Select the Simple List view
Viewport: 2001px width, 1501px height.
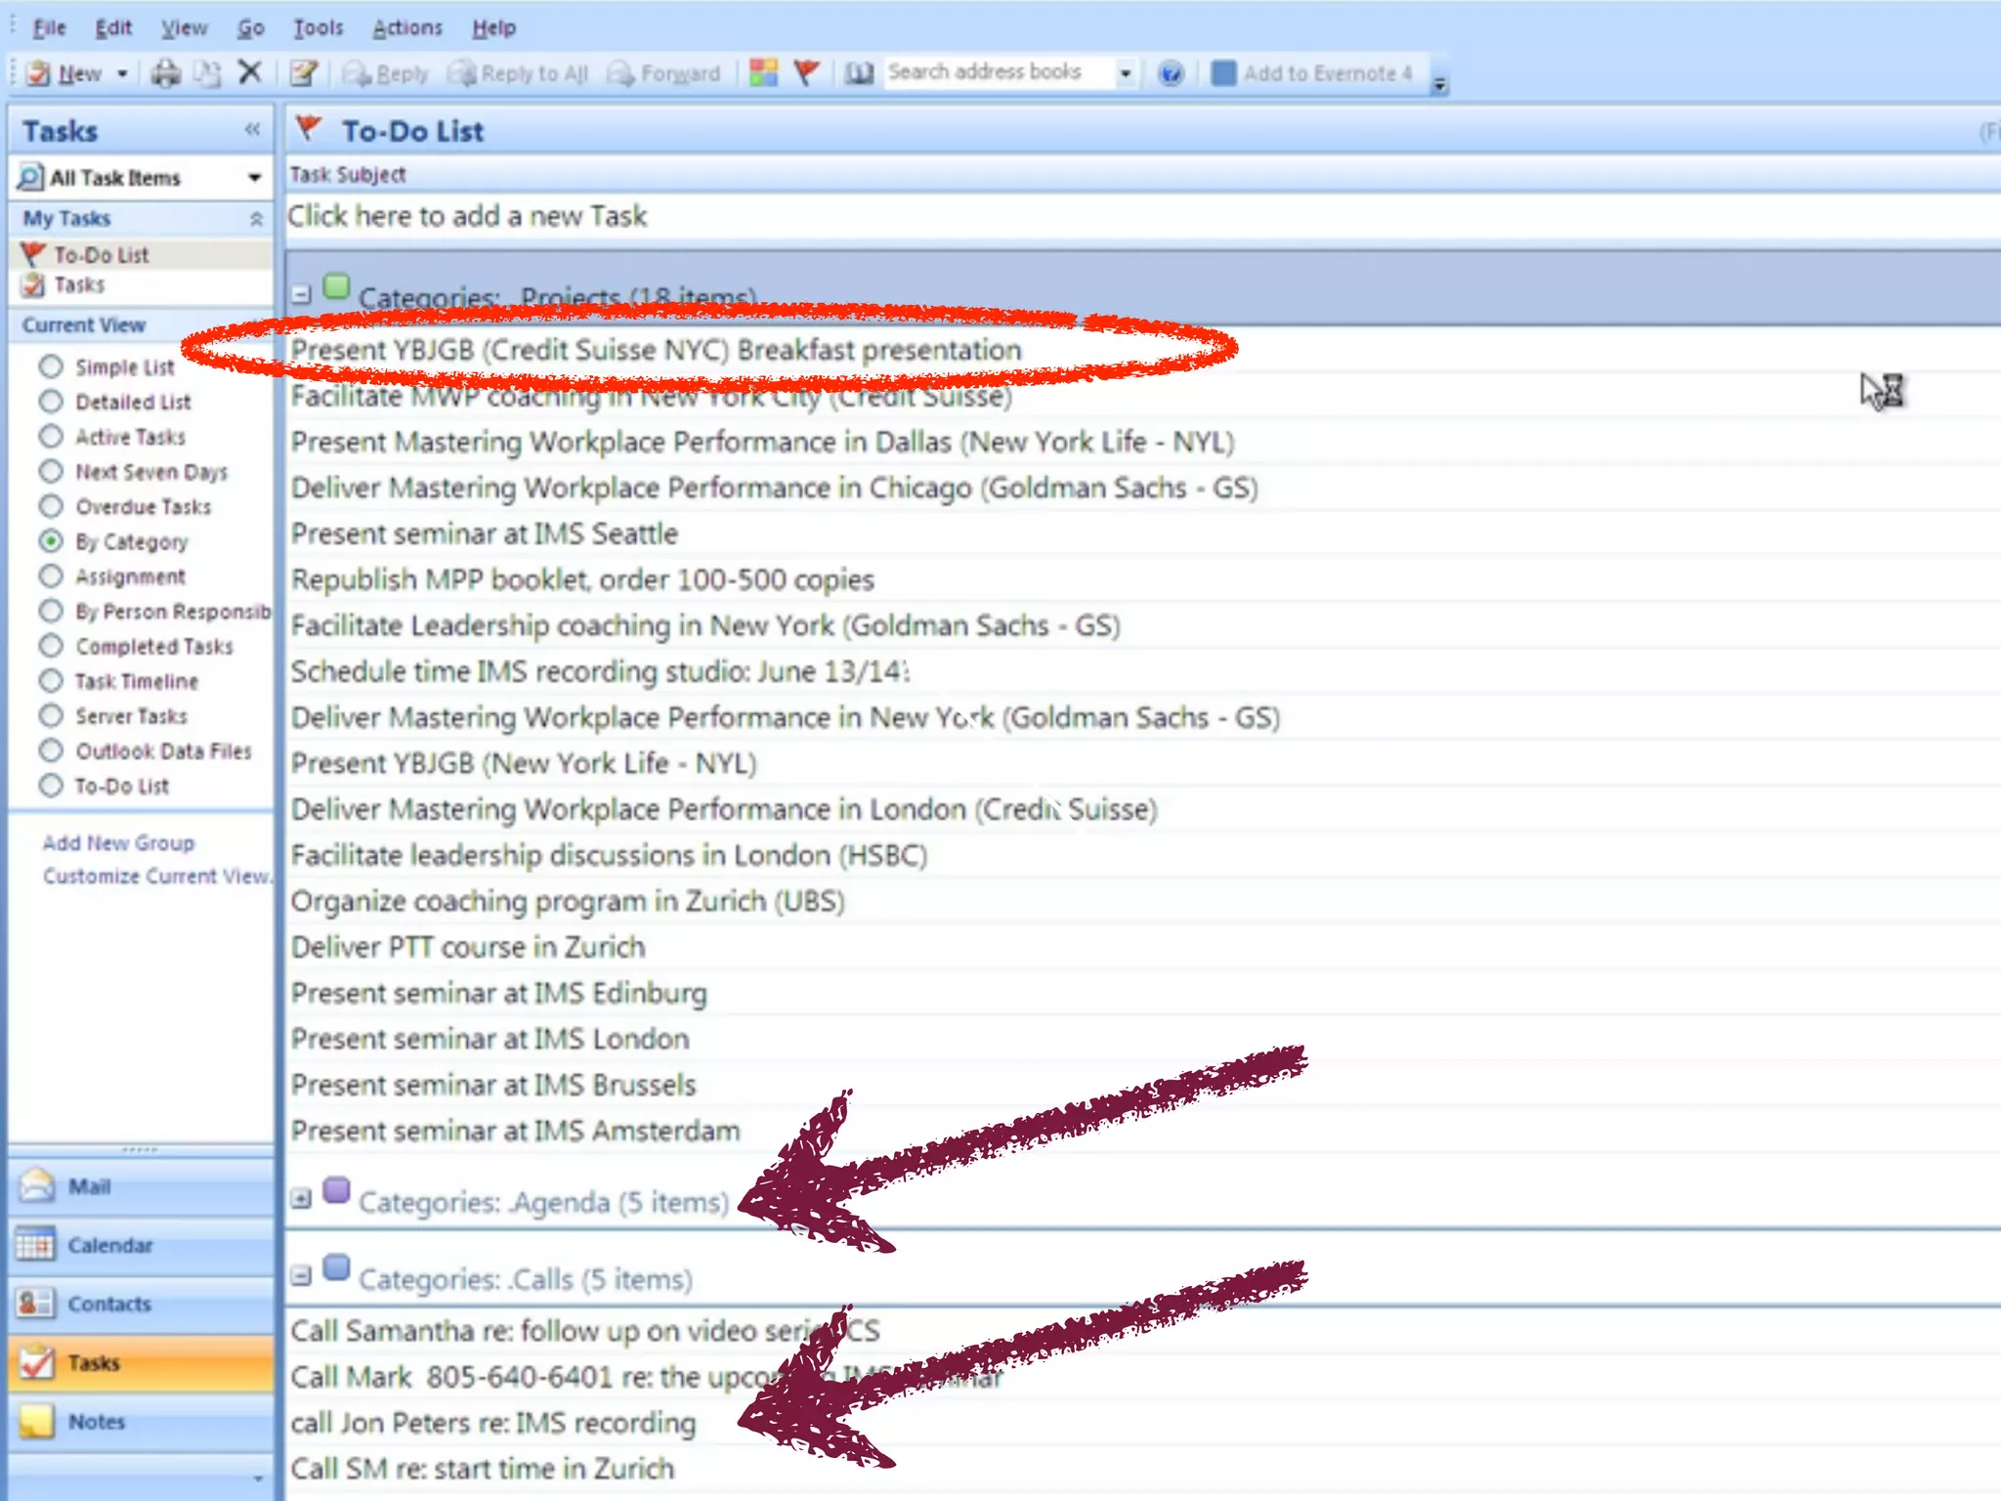[52, 366]
